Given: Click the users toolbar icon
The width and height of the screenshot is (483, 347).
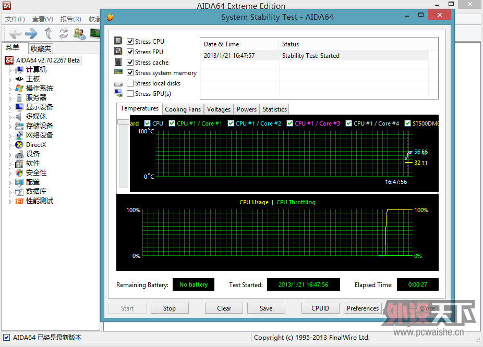Looking at the screenshot, I should pos(79,33).
